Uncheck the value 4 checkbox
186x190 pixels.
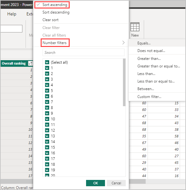47,85
